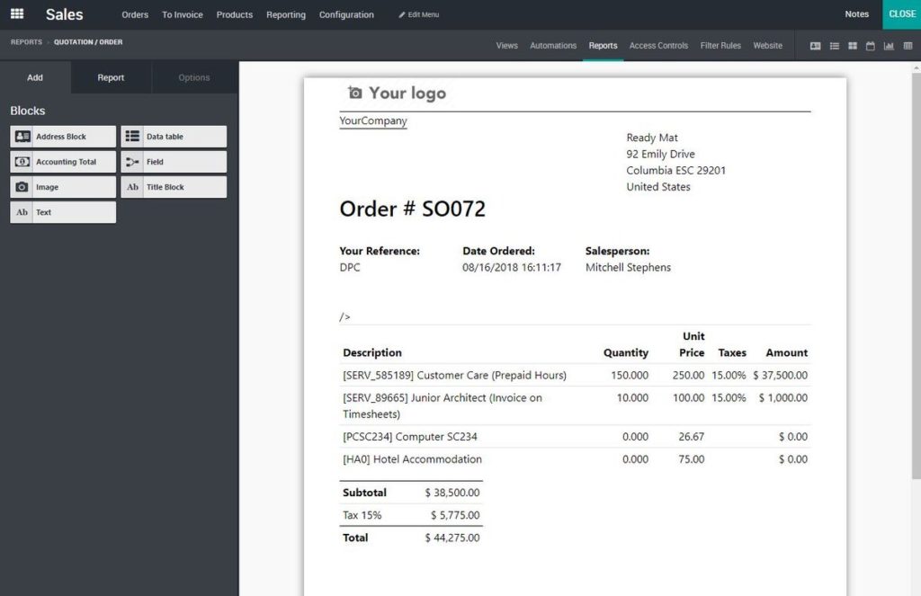Select the Add tab in the sidebar
921x596 pixels.
click(x=34, y=77)
